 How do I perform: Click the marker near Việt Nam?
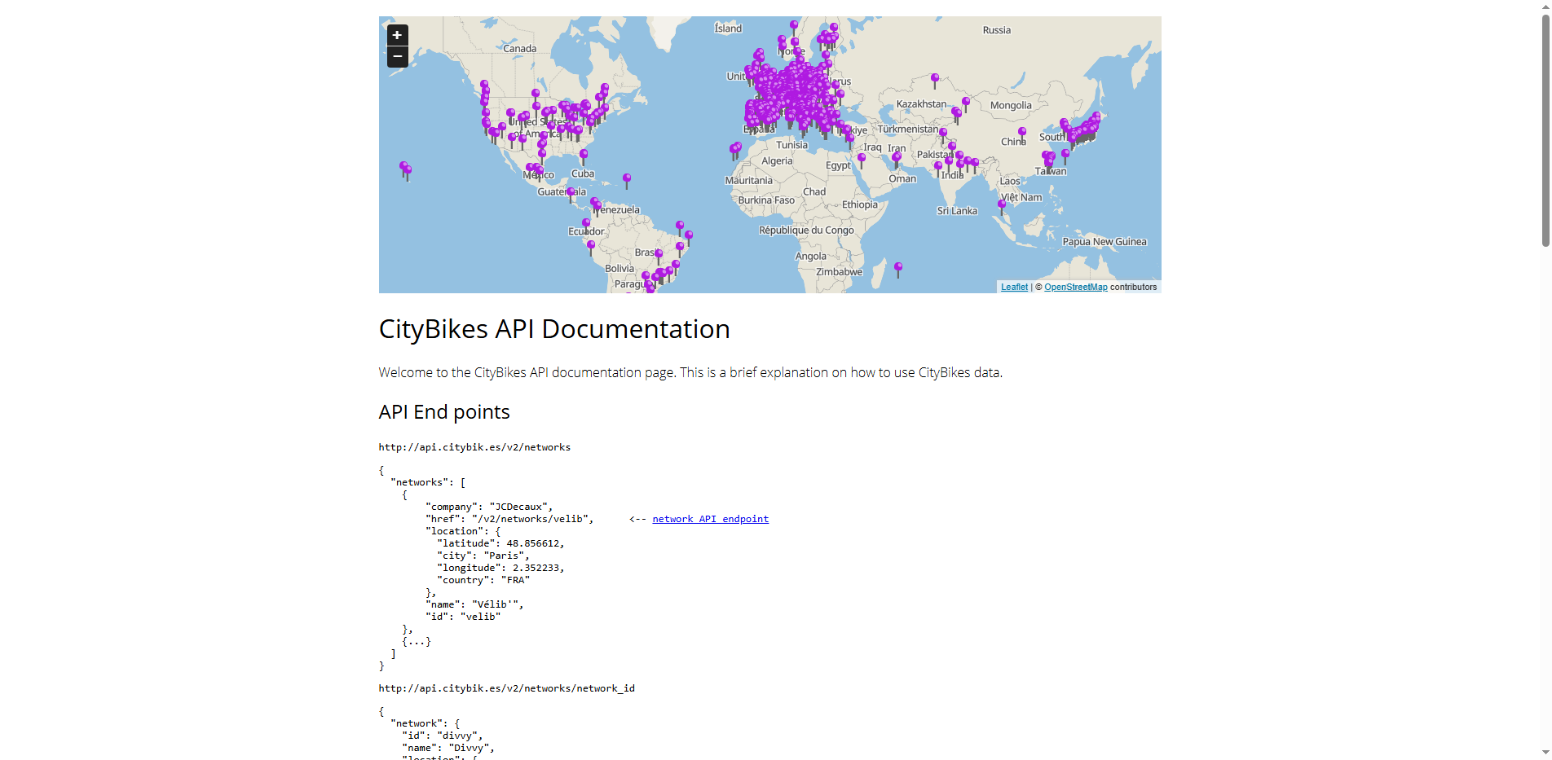coord(1003,205)
